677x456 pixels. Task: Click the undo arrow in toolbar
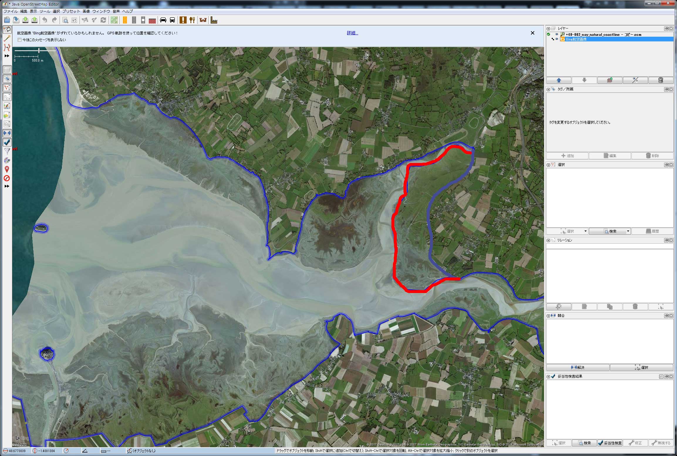(45, 20)
